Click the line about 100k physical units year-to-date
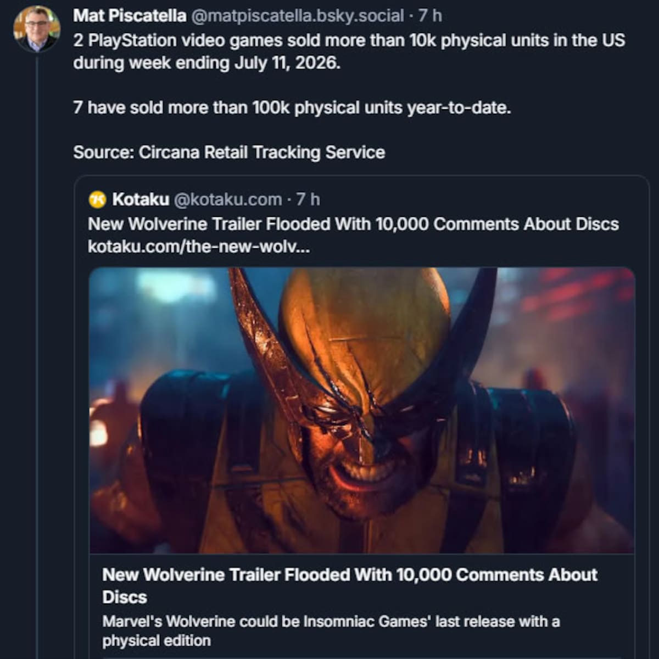This screenshot has height=659, width=659. point(292,108)
